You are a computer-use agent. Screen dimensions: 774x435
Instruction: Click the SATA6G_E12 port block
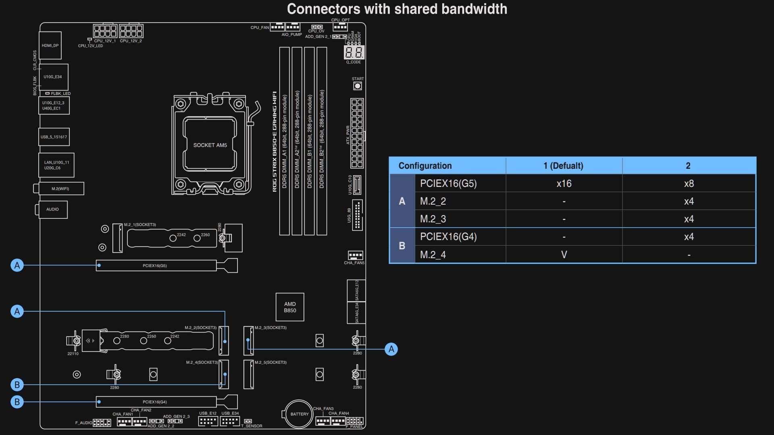356,290
